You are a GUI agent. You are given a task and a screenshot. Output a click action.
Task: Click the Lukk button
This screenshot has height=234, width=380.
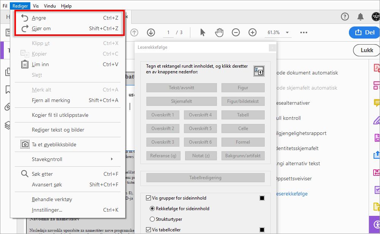pyautogui.click(x=366, y=50)
